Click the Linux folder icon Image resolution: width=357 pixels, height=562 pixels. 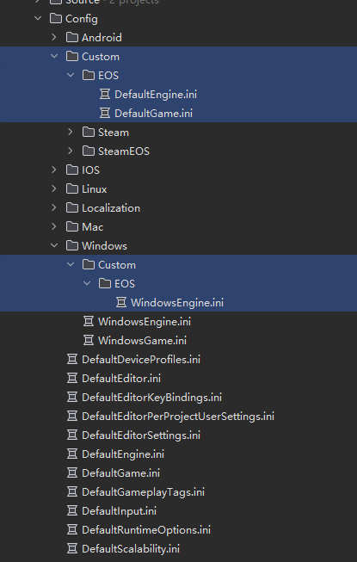click(x=72, y=188)
